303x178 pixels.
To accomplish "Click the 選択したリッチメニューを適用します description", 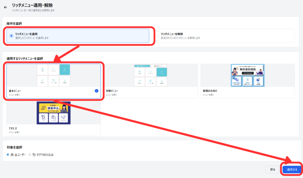I will (32, 38).
